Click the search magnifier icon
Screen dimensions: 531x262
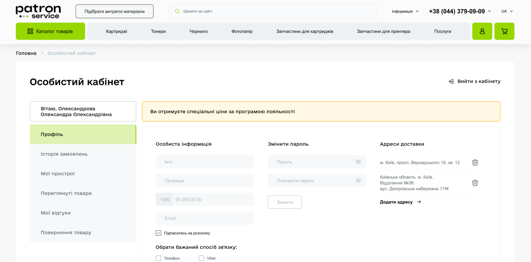177,11
